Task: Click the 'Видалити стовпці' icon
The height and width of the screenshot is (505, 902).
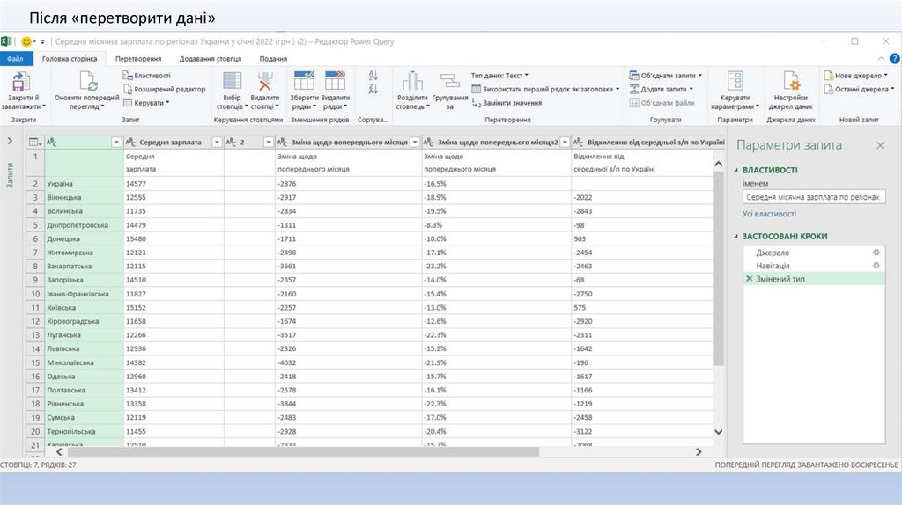Action: click(x=264, y=81)
